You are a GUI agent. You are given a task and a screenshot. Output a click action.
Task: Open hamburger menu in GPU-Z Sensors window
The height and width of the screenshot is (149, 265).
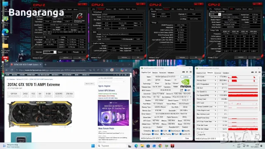pos(260,72)
